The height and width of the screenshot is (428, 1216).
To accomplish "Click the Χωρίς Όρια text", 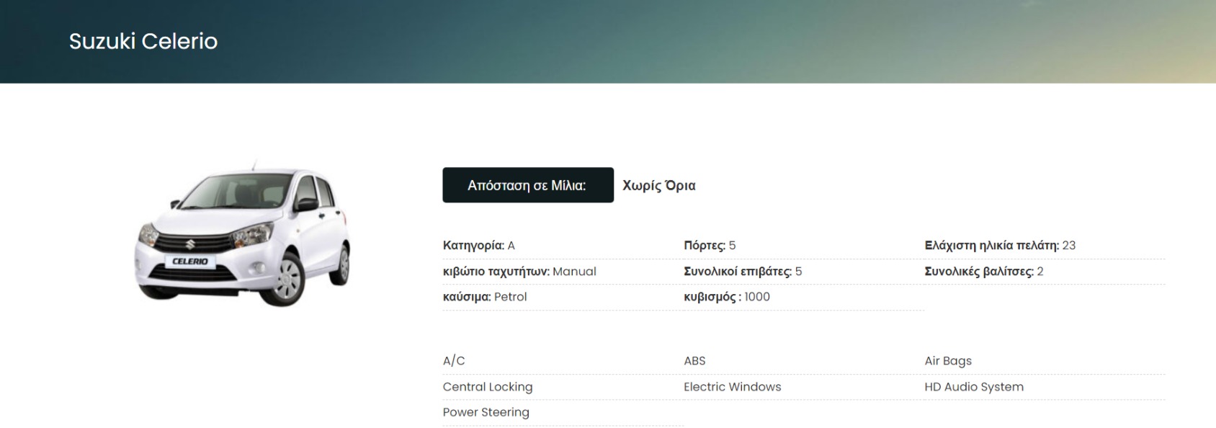I will tap(659, 185).
